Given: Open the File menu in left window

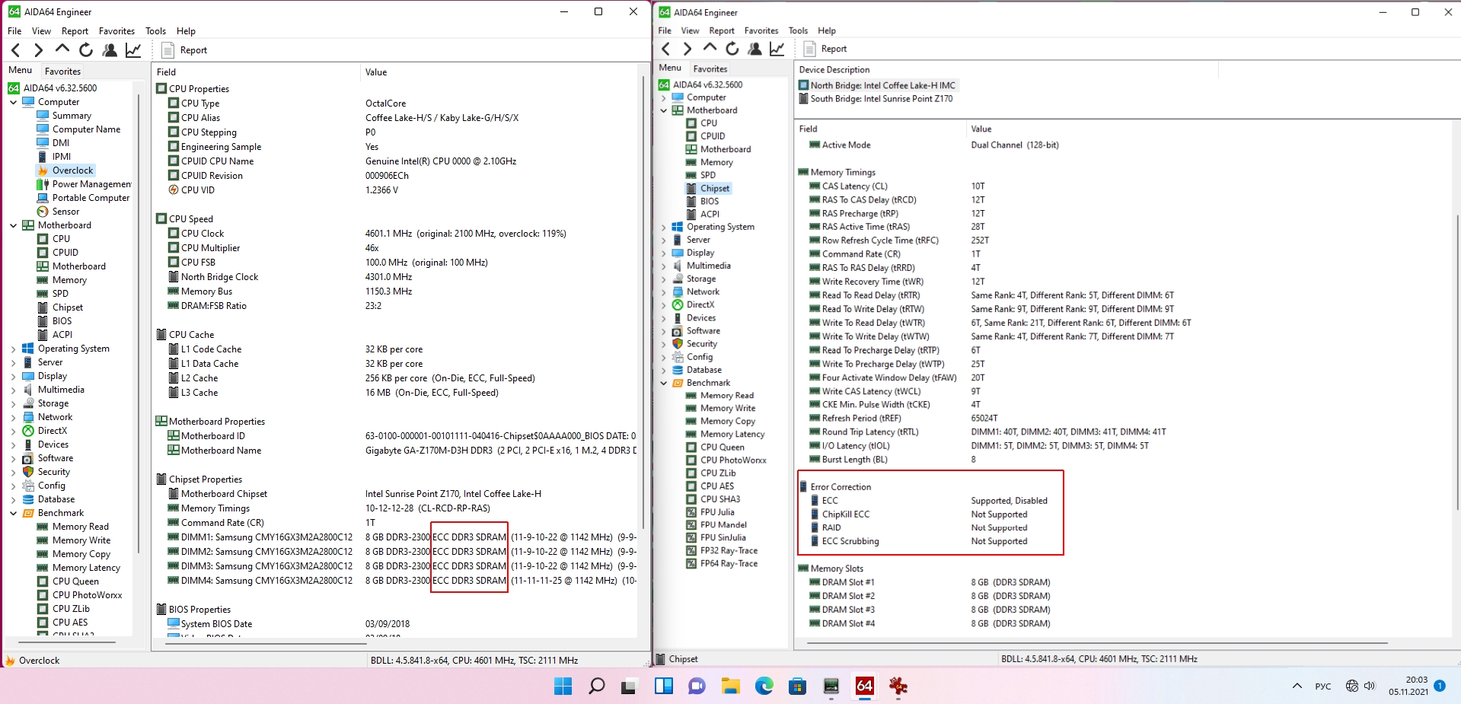Looking at the screenshot, I should (14, 31).
